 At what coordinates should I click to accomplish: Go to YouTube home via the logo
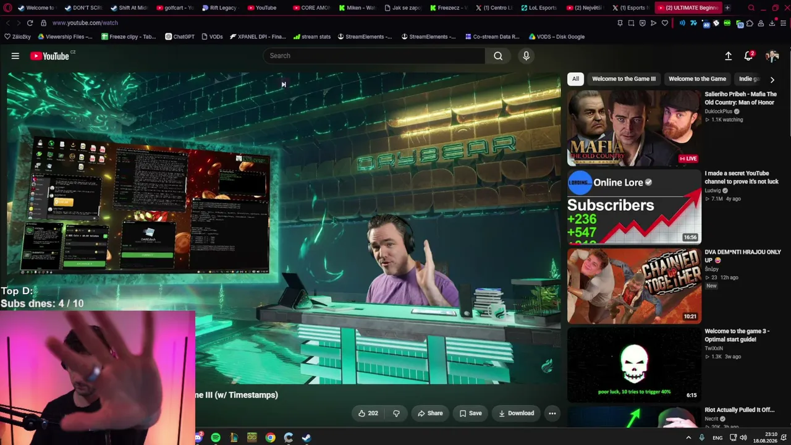click(49, 56)
